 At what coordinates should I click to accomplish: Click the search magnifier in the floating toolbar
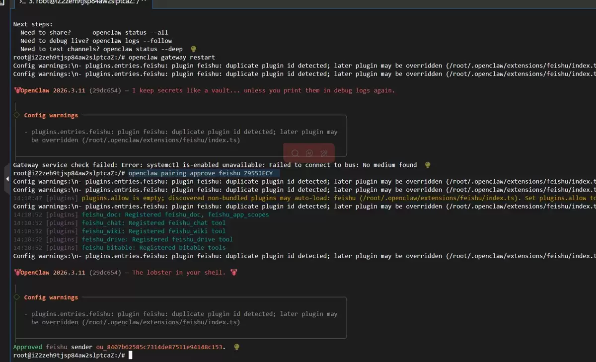(296, 153)
